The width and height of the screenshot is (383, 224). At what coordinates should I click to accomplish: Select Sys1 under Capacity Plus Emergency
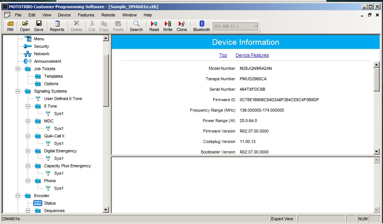pos(59,173)
